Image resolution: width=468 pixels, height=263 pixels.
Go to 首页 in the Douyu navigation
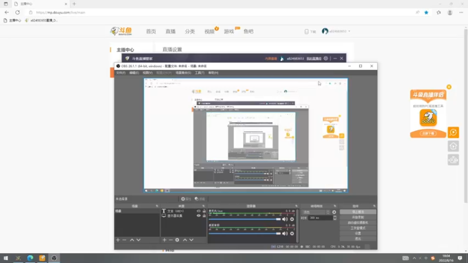151,32
